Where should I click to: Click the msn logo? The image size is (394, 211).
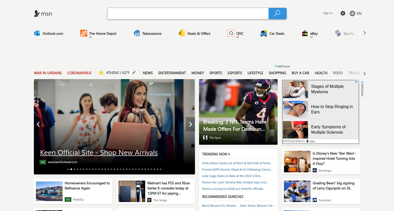(43, 14)
